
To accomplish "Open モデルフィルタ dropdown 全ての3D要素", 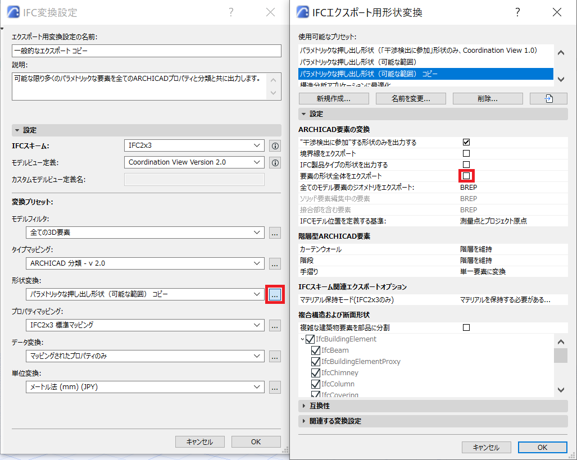I will (145, 233).
